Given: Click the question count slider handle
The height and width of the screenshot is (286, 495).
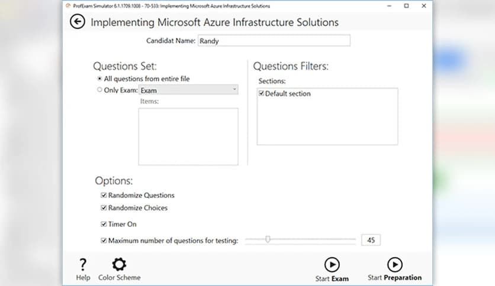Looking at the screenshot, I should (x=268, y=239).
